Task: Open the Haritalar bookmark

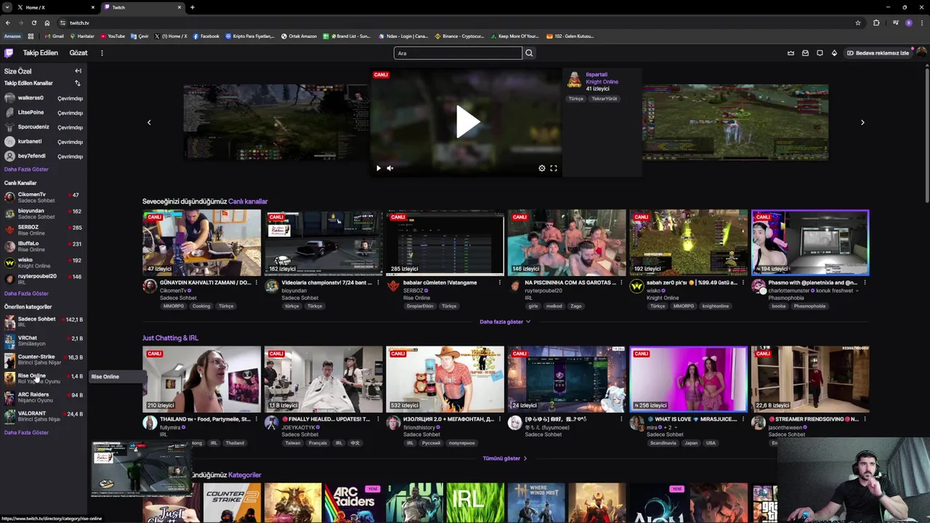Action: (x=82, y=36)
